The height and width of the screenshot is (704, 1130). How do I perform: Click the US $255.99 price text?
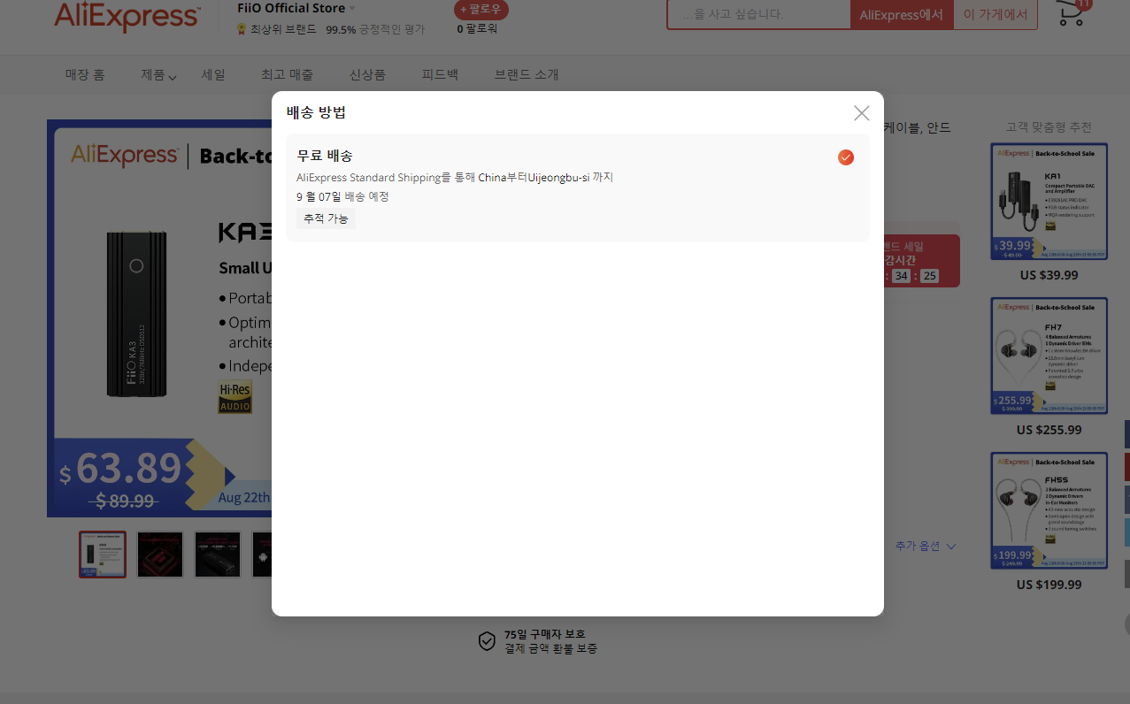point(1049,430)
